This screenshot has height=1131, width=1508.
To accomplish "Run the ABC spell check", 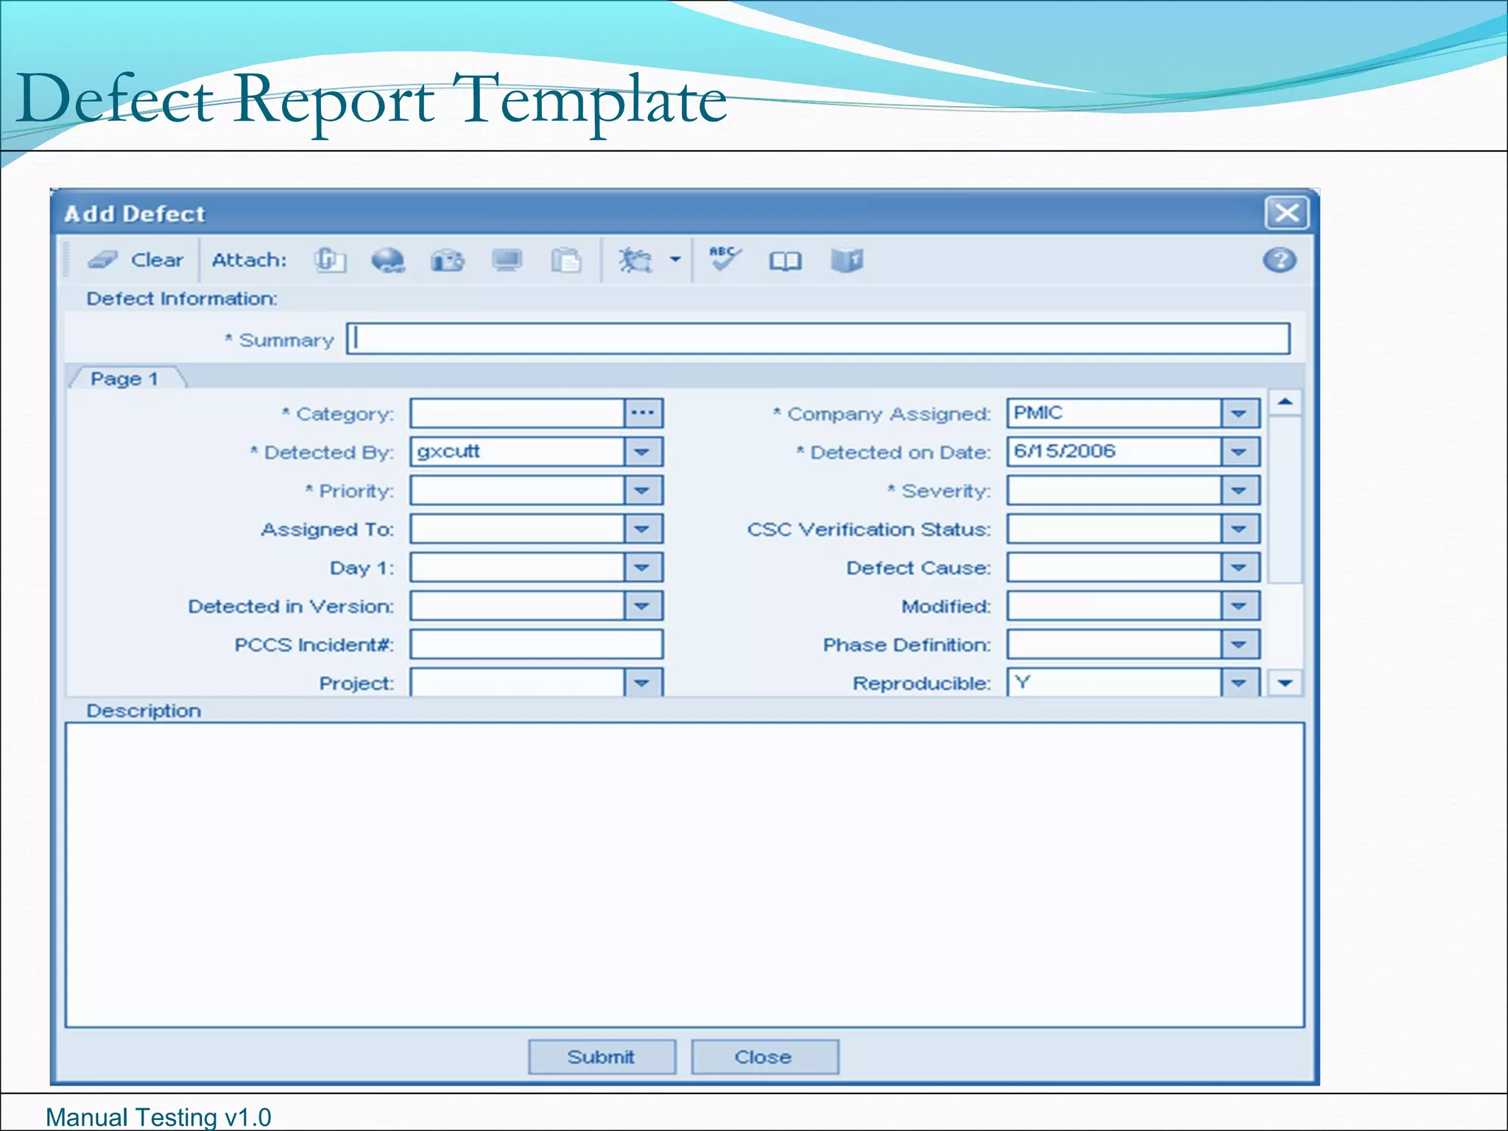I will 725,258.
